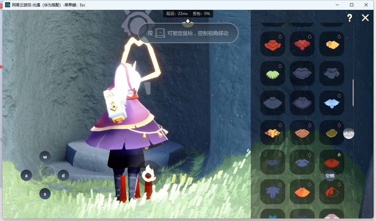Close the wardrobe with the X icon
Viewport: 376px width, 221px height.
[x=365, y=17]
